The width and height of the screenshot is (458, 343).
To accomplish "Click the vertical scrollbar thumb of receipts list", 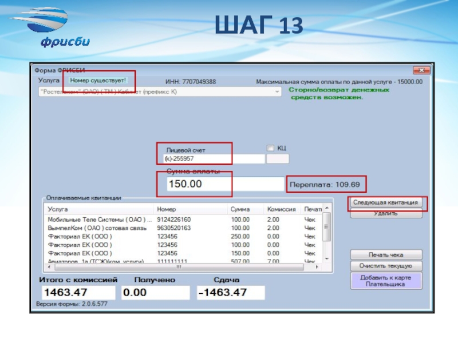I will coord(327,227).
